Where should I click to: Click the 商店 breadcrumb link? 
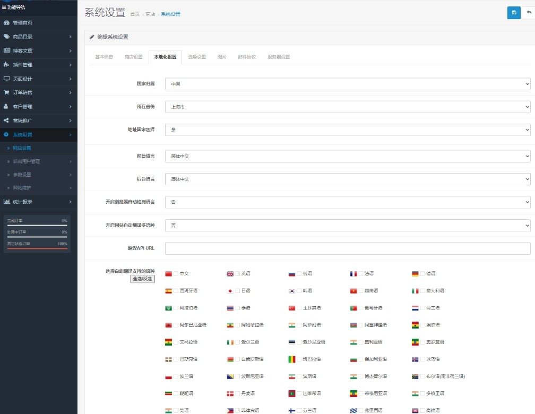150,14
